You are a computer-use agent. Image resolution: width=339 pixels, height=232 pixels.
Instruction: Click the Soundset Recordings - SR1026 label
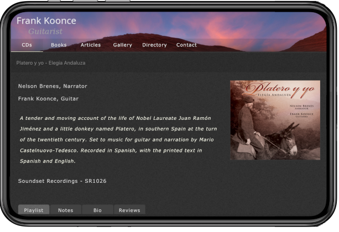point(62,181)
